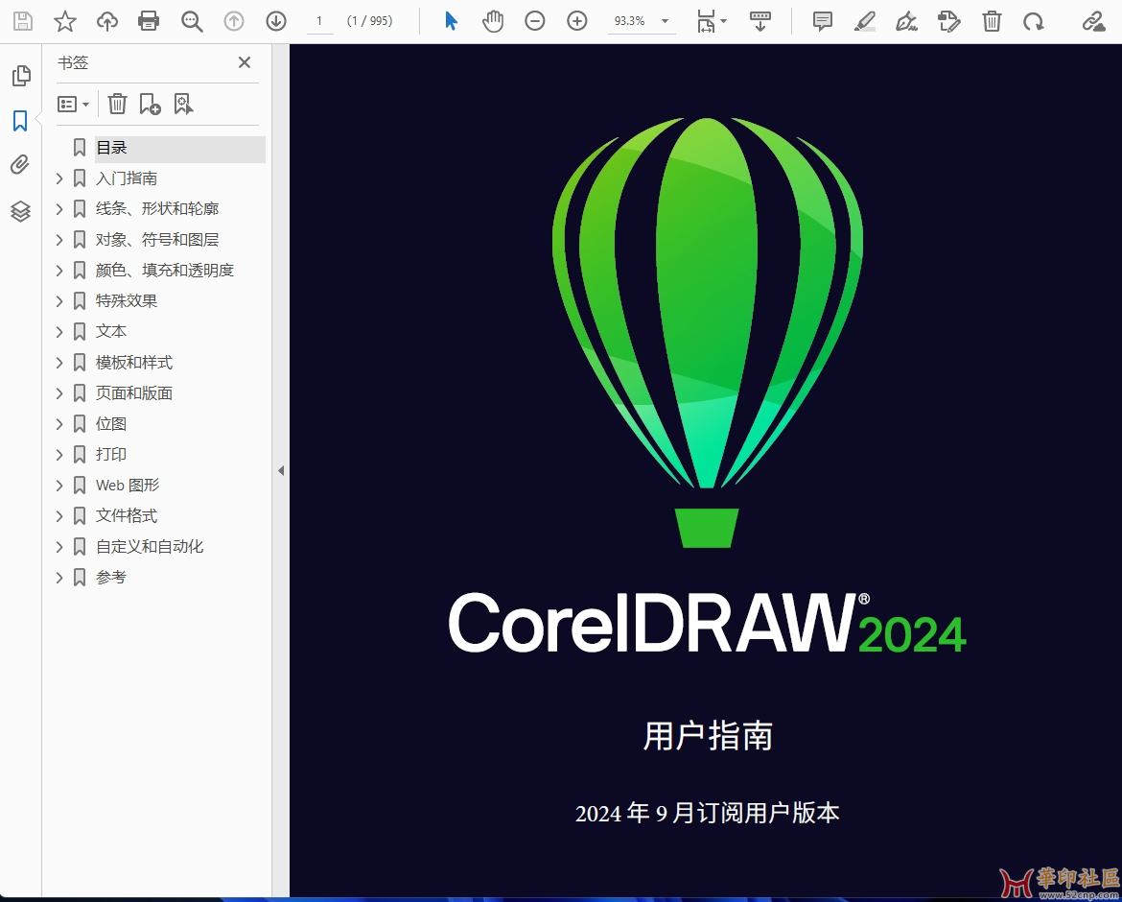Expand the 对象、符号和图层 bookmark
The width and height of the screenshot is (1122, 902).
point(60,240)
